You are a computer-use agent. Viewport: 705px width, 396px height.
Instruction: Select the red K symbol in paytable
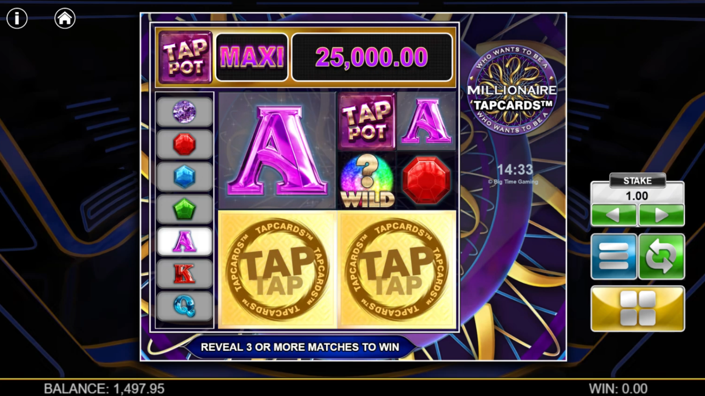click(x=184, y=274)
